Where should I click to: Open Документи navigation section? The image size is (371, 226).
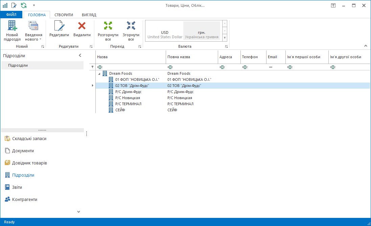[x=23, y=151]
